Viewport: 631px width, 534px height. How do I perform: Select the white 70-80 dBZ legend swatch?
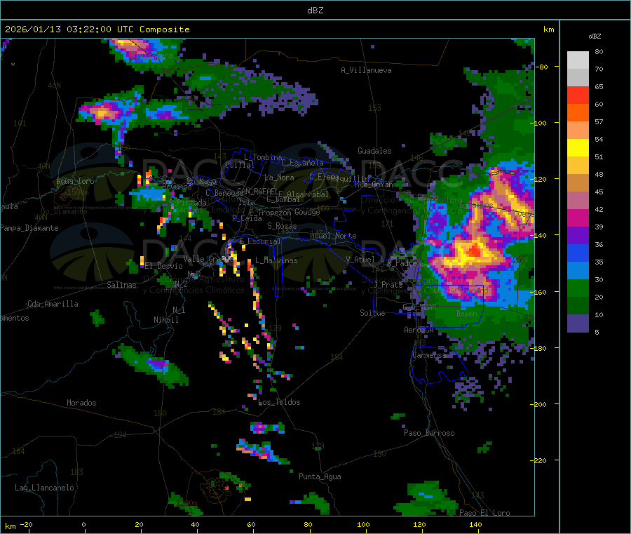(578, 60)
